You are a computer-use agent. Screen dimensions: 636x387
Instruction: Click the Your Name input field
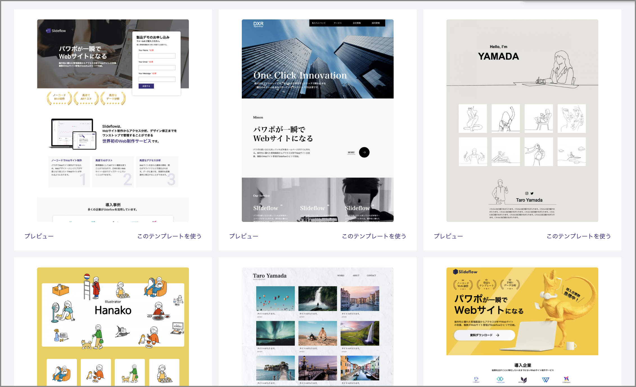click(157, 56)
